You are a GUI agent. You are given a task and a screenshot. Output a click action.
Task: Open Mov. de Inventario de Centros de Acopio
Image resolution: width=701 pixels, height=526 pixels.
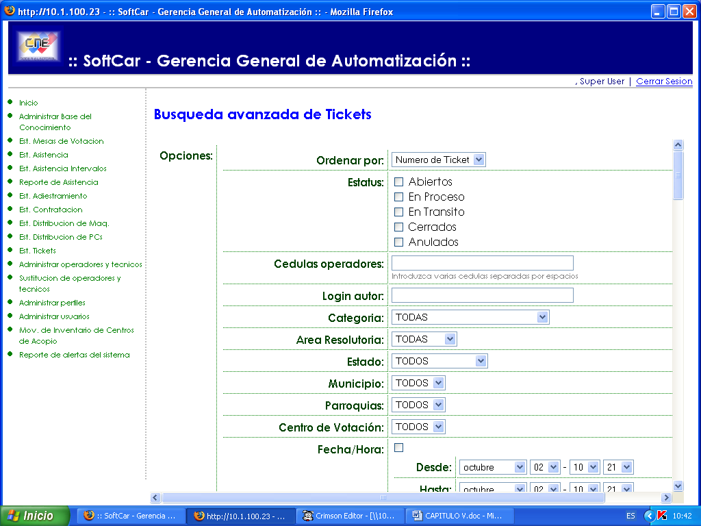77,336
